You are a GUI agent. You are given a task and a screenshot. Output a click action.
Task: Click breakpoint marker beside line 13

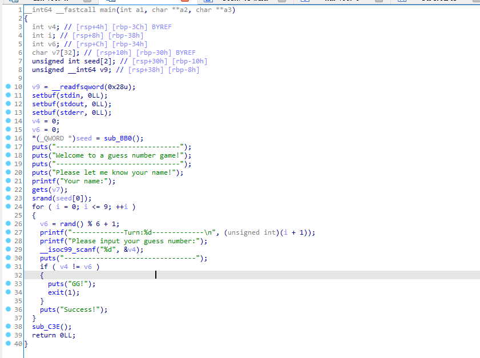coord(8,112)
